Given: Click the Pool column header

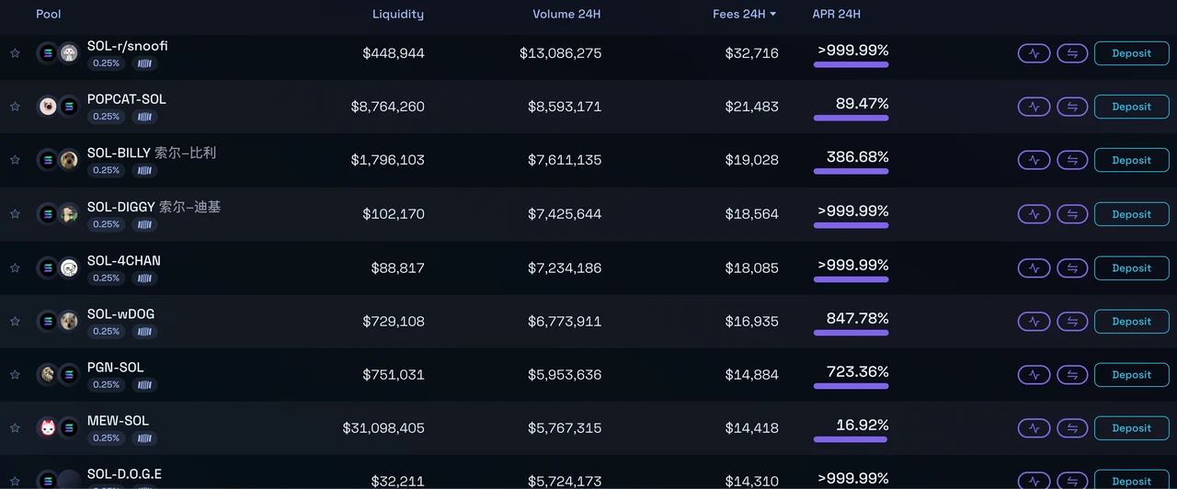Looking at the screenshot, I should [x=48, y=15].
